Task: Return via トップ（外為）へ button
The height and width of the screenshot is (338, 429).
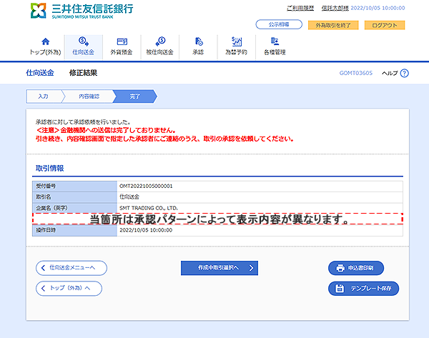Action: (x=69, y=288)
